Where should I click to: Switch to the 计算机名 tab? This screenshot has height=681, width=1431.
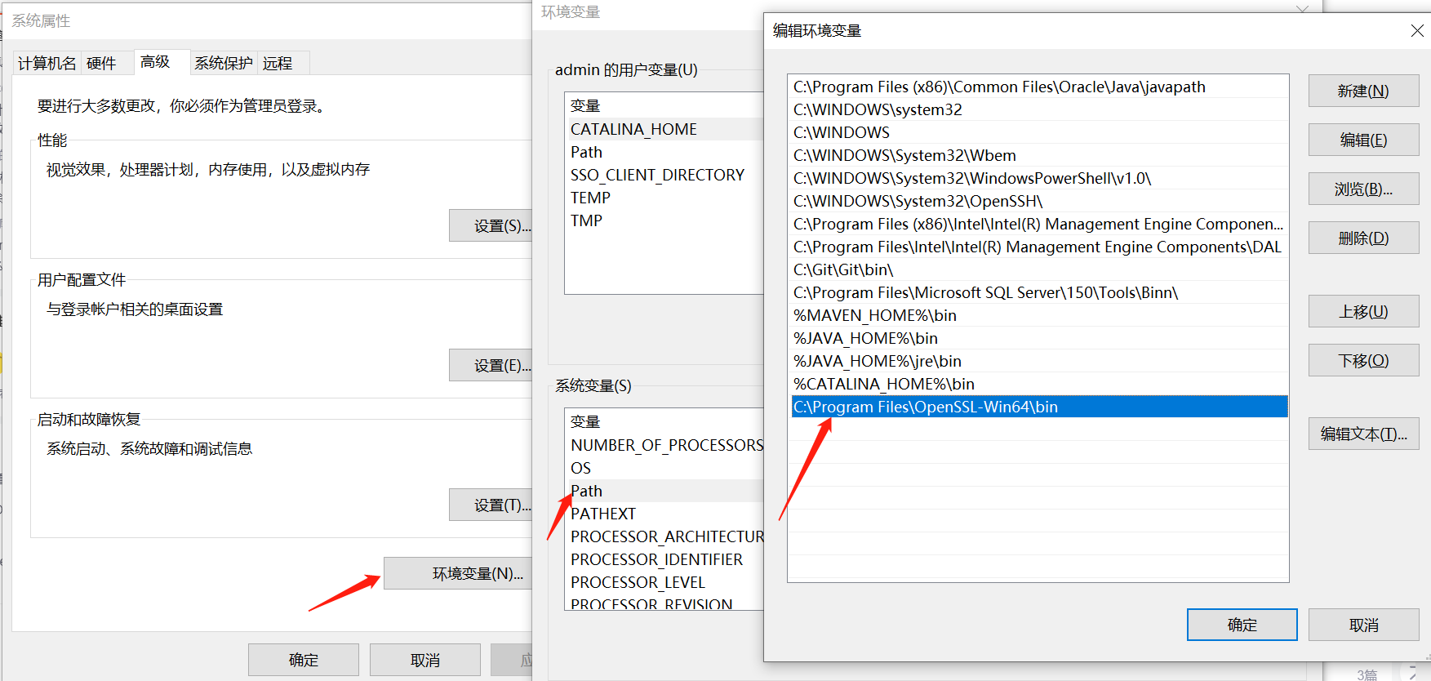pos(47,63)
